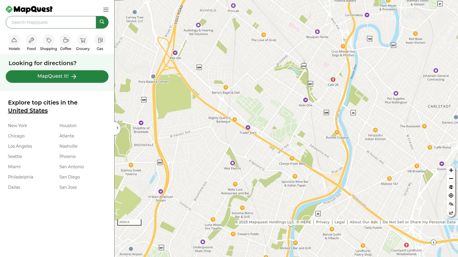Click the Bouquet Florist pin
458x257 pixels.
(x=317, y=32)
